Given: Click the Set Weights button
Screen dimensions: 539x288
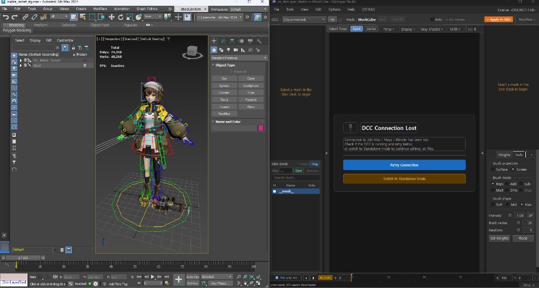Looking at the screenshot, I should (x=499, y=238).
